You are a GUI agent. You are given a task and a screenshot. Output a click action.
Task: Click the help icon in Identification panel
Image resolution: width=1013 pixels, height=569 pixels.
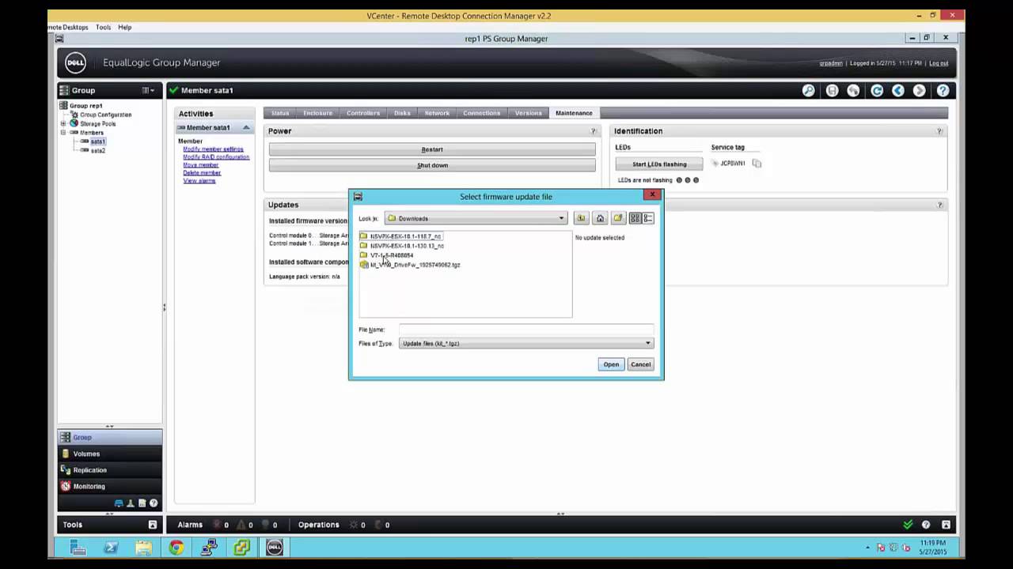point(939,131)
